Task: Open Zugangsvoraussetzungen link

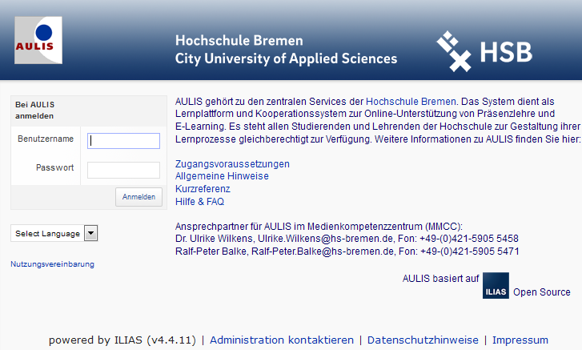Action: tap(232, 164)
